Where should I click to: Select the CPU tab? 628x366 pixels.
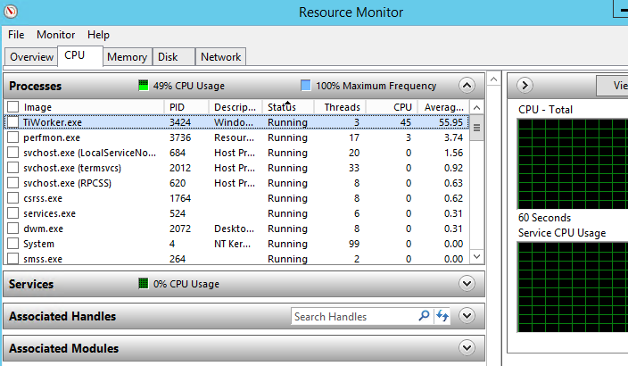[79, 55]
